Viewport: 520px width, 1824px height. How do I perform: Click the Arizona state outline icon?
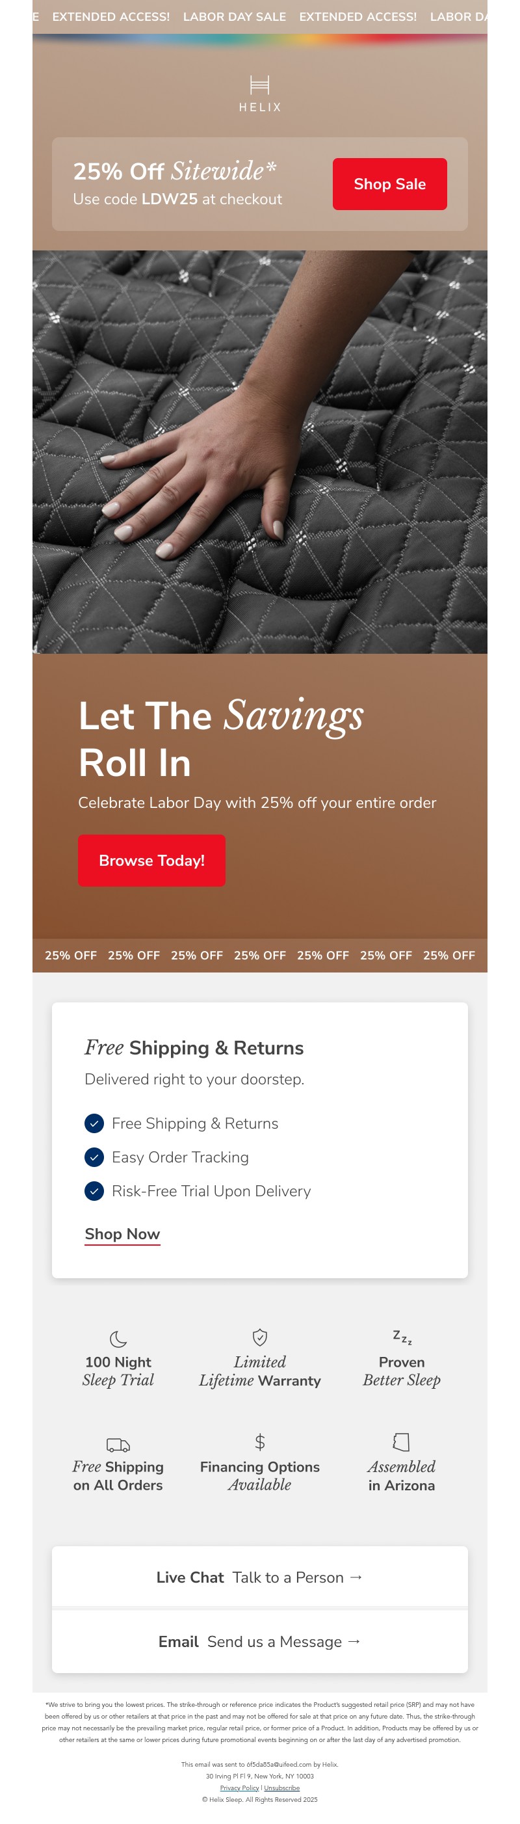coord(401,1442)
